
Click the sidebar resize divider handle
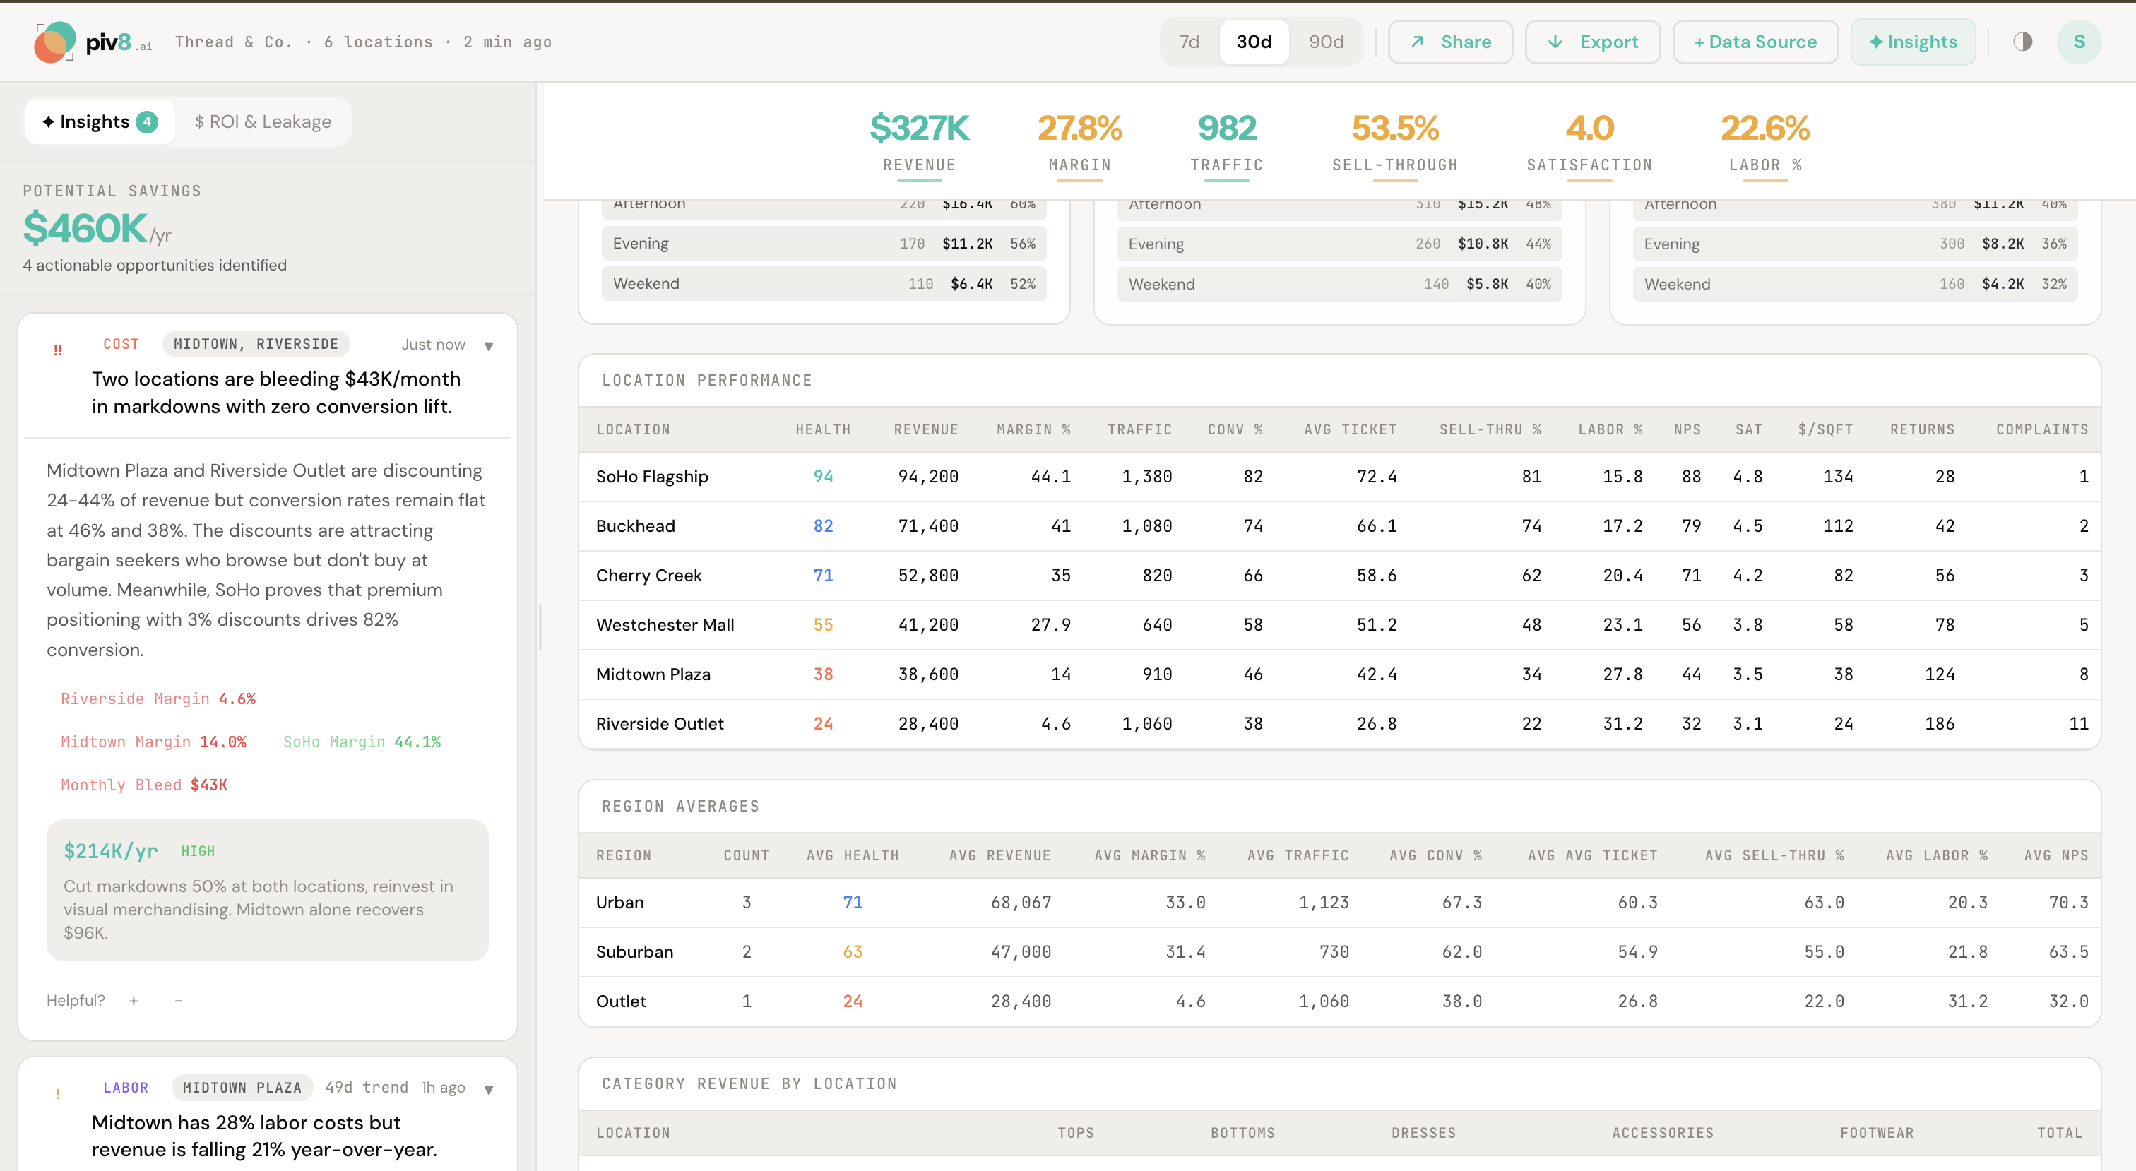pos(540,626)
